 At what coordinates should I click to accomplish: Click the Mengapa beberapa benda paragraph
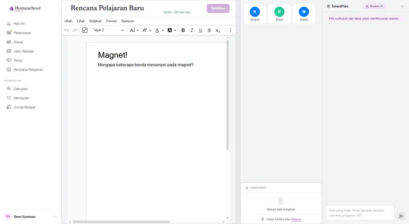[x=146, y=65]
